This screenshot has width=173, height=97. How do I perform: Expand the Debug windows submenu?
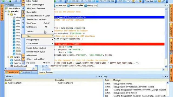click(x=38, y=40)
